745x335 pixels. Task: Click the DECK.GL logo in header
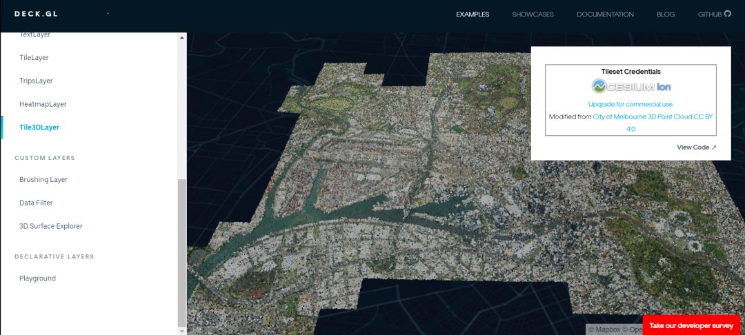[36, 14]
